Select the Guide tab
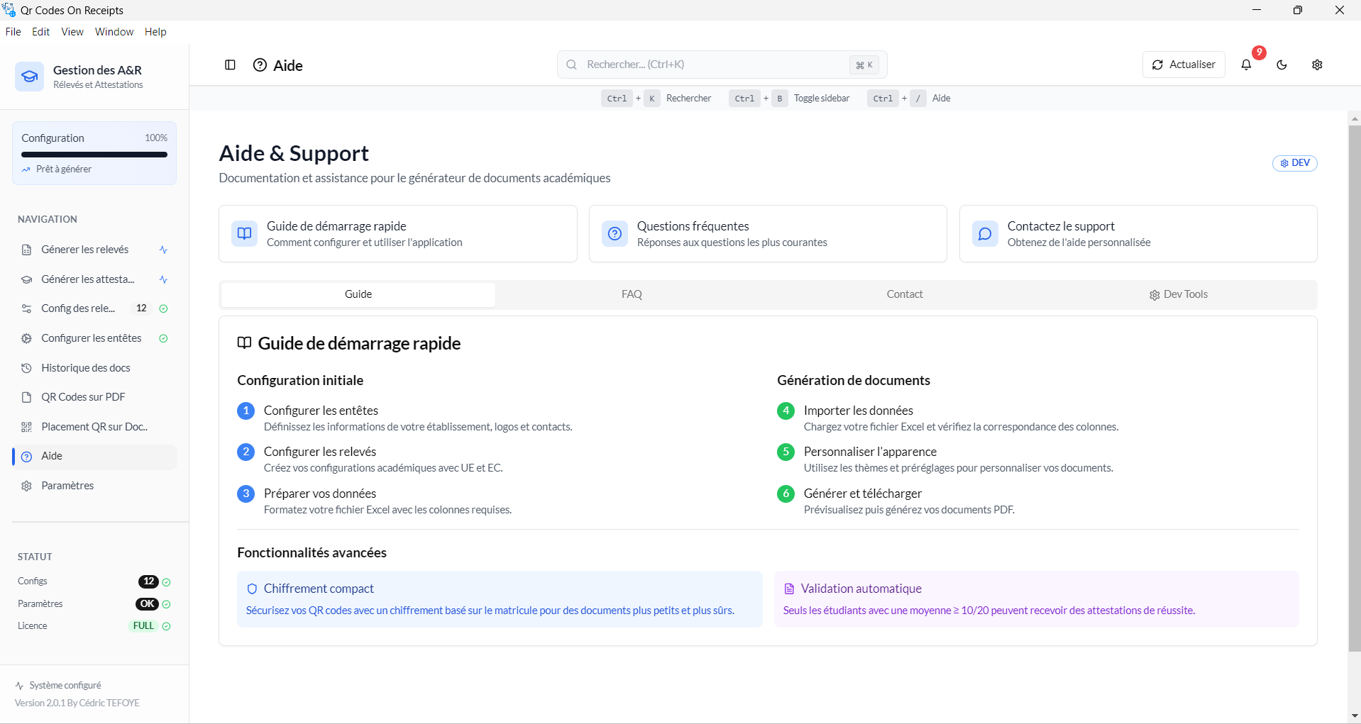 pyautogui.click(x=358, y=294)
